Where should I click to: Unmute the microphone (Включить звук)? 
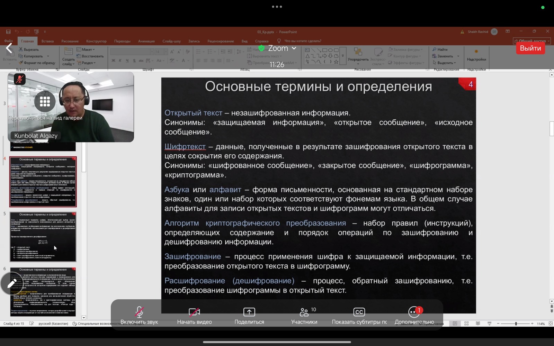[139, 312]
